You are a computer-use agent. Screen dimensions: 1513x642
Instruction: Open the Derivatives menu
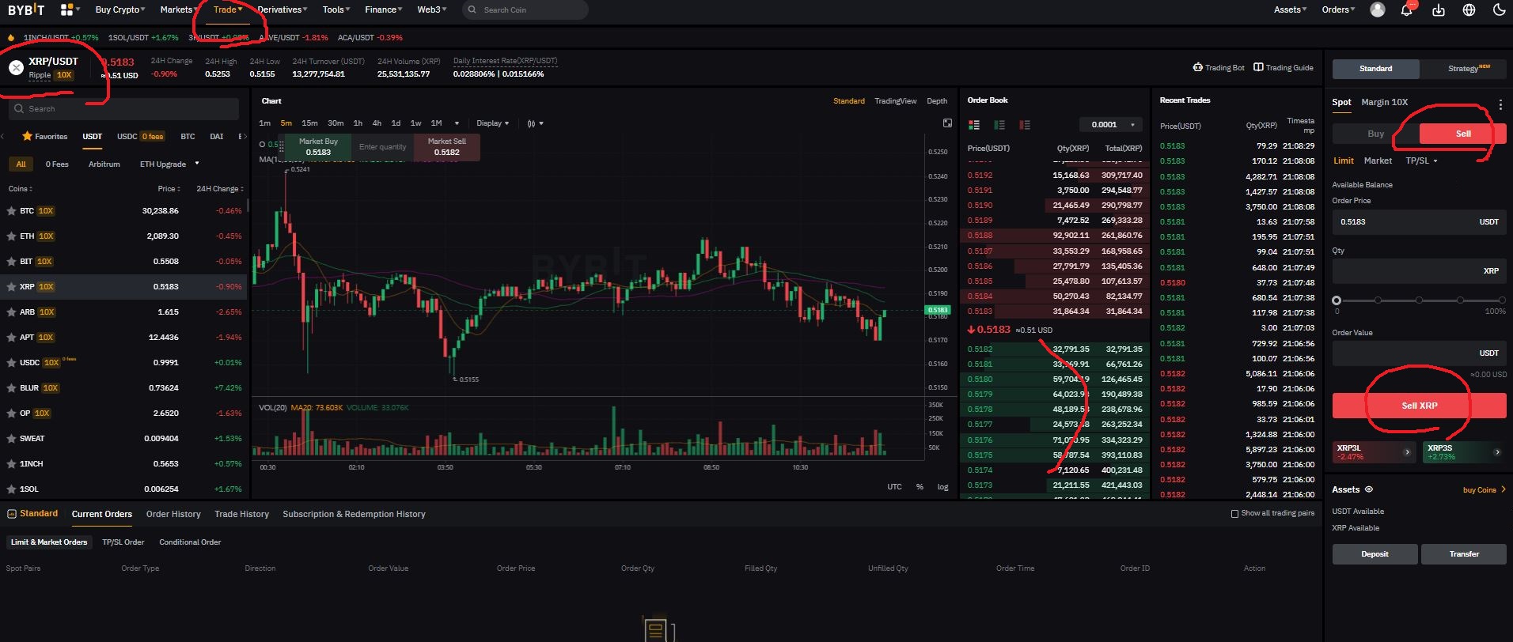point(282,9)
